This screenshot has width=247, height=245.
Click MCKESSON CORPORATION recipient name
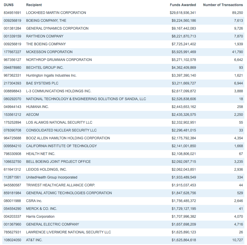point(49,52)
